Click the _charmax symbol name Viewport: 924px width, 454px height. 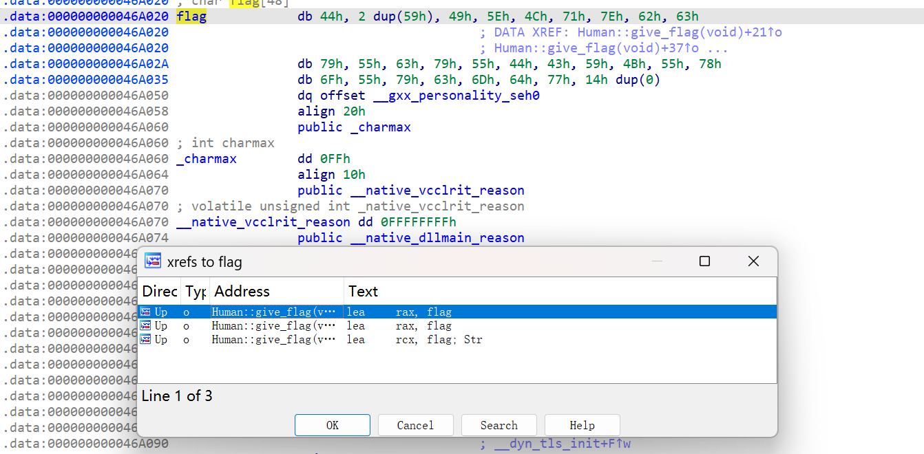pyautogui.click(x=207, y=159)
